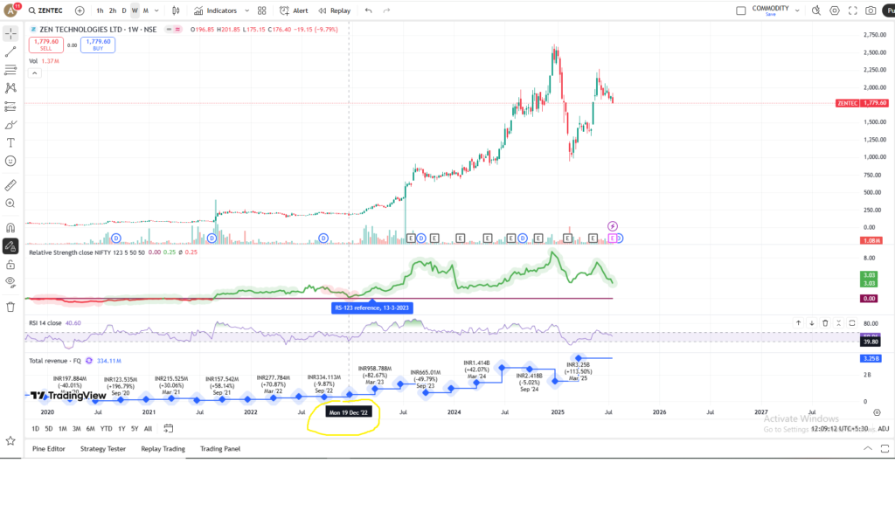Set 1M date range
The image size is (895, 532).
(62, 428)
